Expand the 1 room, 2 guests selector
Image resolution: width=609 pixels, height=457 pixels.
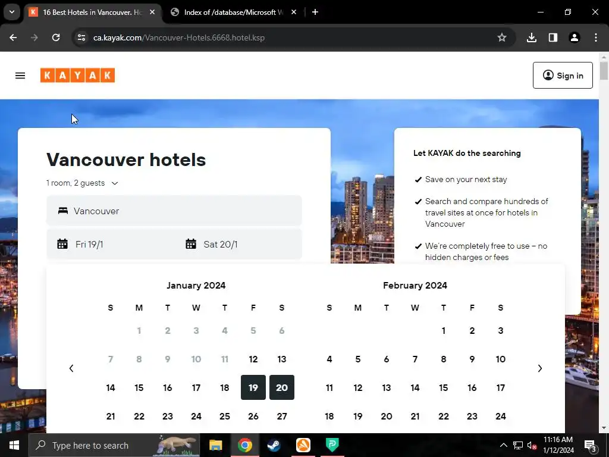coord(82,183)
